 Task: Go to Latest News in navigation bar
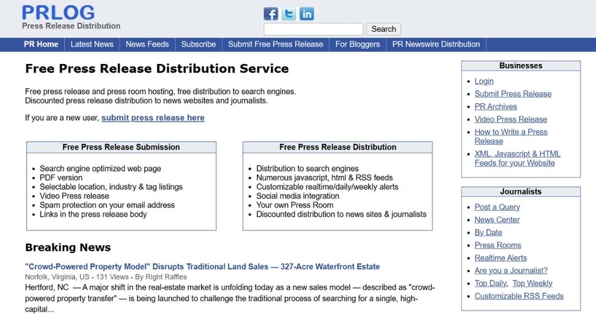point(92,44)
